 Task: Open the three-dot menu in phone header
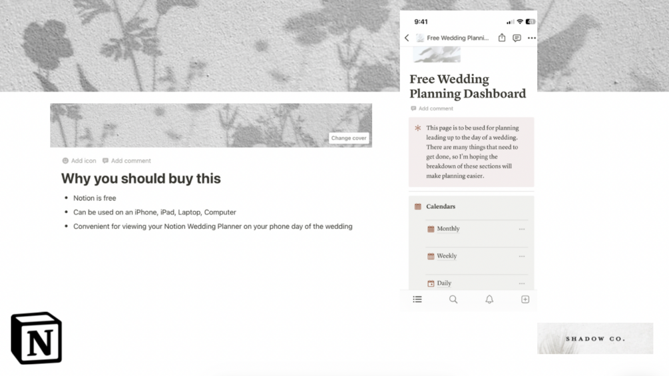pos(532,38)
